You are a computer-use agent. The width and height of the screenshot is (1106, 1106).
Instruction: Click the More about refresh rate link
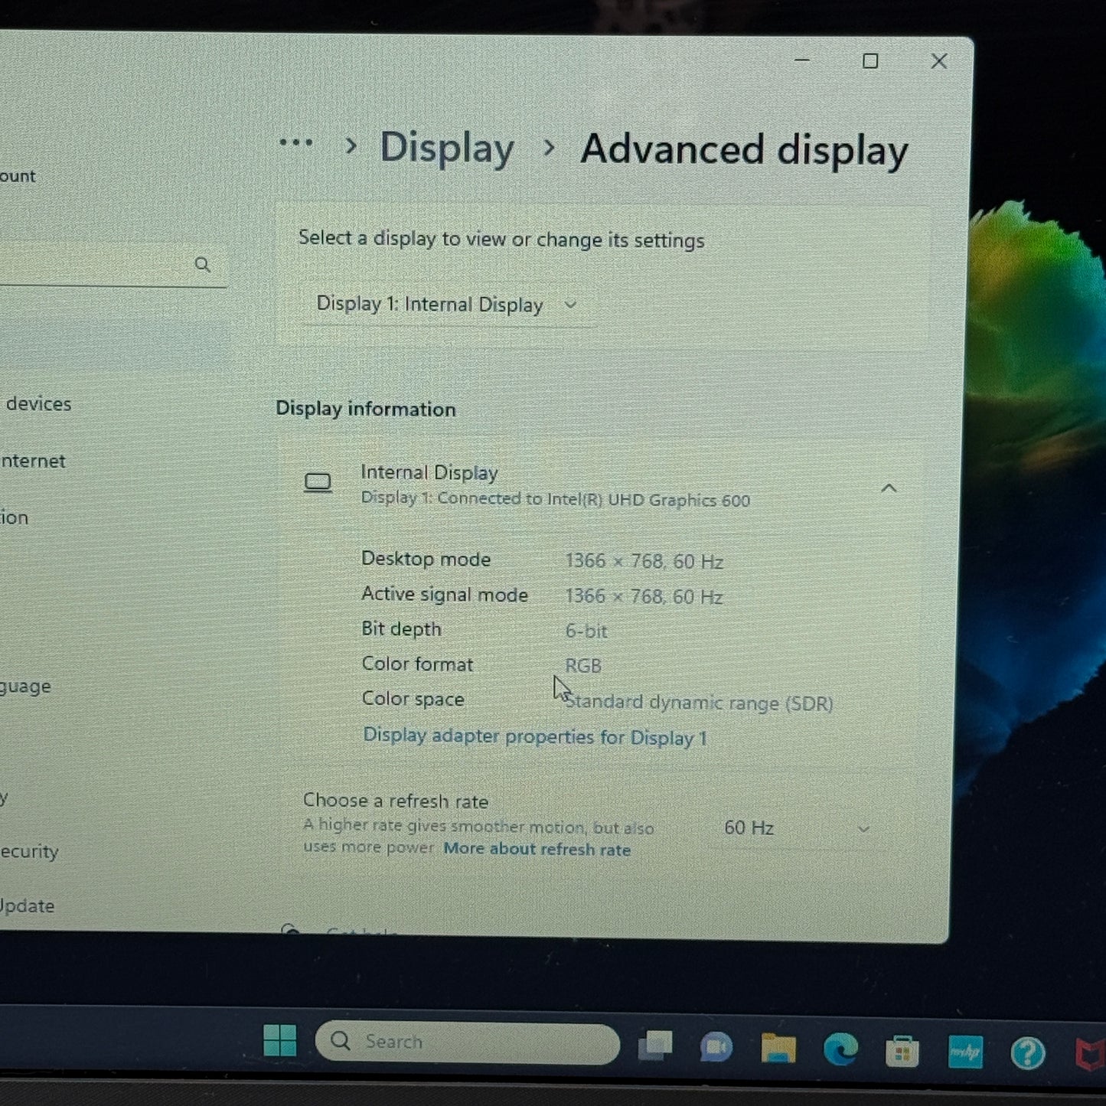pyautogui.click(x=537, y=850)
